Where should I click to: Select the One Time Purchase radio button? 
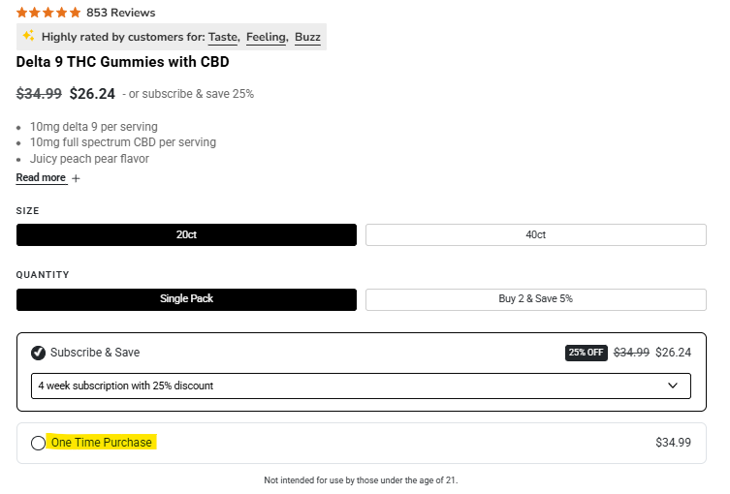click(38, 443)
